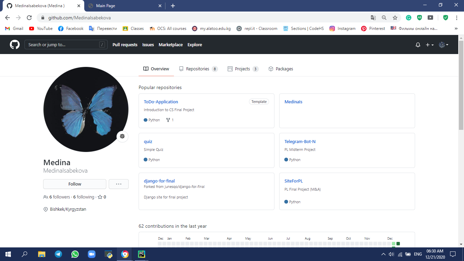Open the three-dot user options button

[119, 184]
